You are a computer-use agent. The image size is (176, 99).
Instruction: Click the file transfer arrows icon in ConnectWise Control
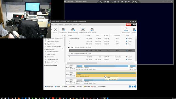pyautogui.click(x=112, y=2)
